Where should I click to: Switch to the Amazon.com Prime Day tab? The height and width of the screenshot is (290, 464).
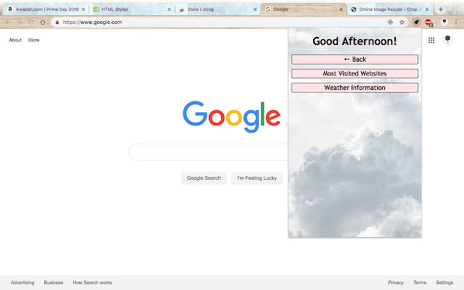pyautogui.click(x=46, y=9)
